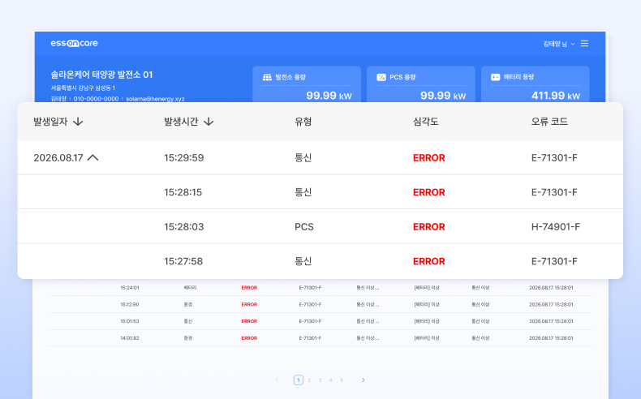Viewport: 641px width, 399px height.
Task: Click the H-74901-F error code
Action: click(x=556, y=226)
